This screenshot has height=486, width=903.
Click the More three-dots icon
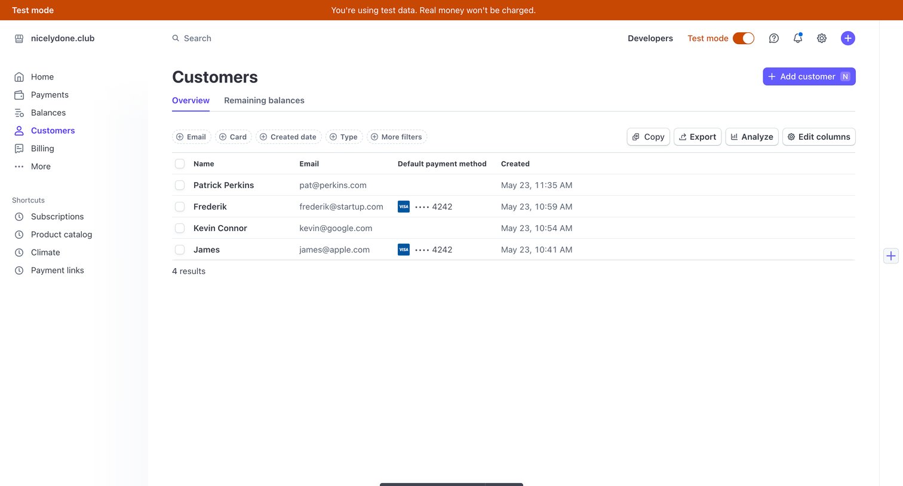click(19, 167)
